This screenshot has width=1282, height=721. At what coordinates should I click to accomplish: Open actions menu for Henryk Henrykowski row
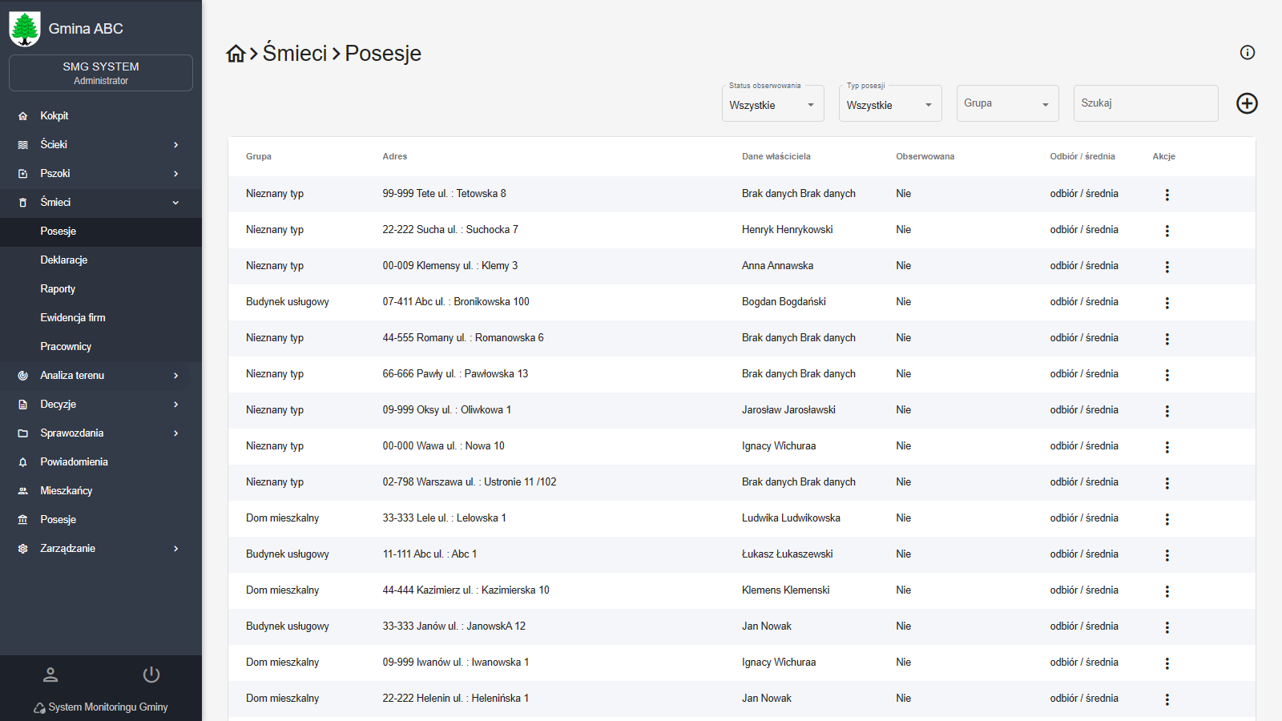point(1167,231)
